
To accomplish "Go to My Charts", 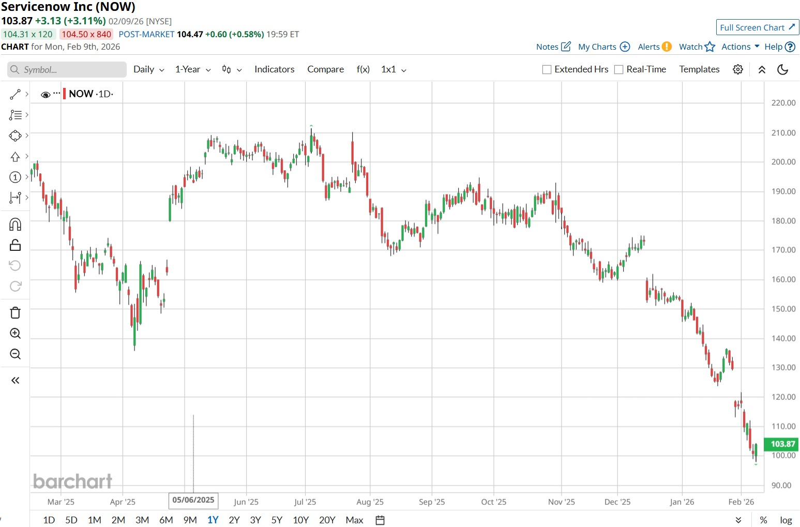I will (x=604, y=47).
